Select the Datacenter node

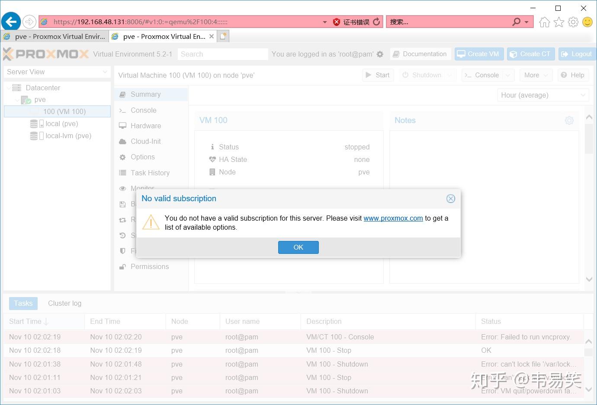[x=43, y=88]
